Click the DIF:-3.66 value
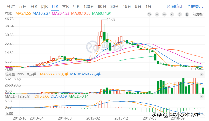The image size is (209, 121). point(42,96)
